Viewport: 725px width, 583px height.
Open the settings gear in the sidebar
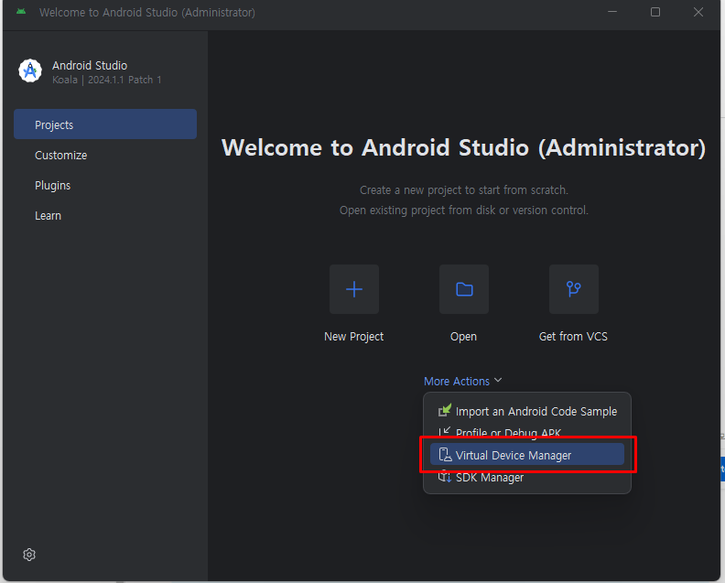coord(29,555)
